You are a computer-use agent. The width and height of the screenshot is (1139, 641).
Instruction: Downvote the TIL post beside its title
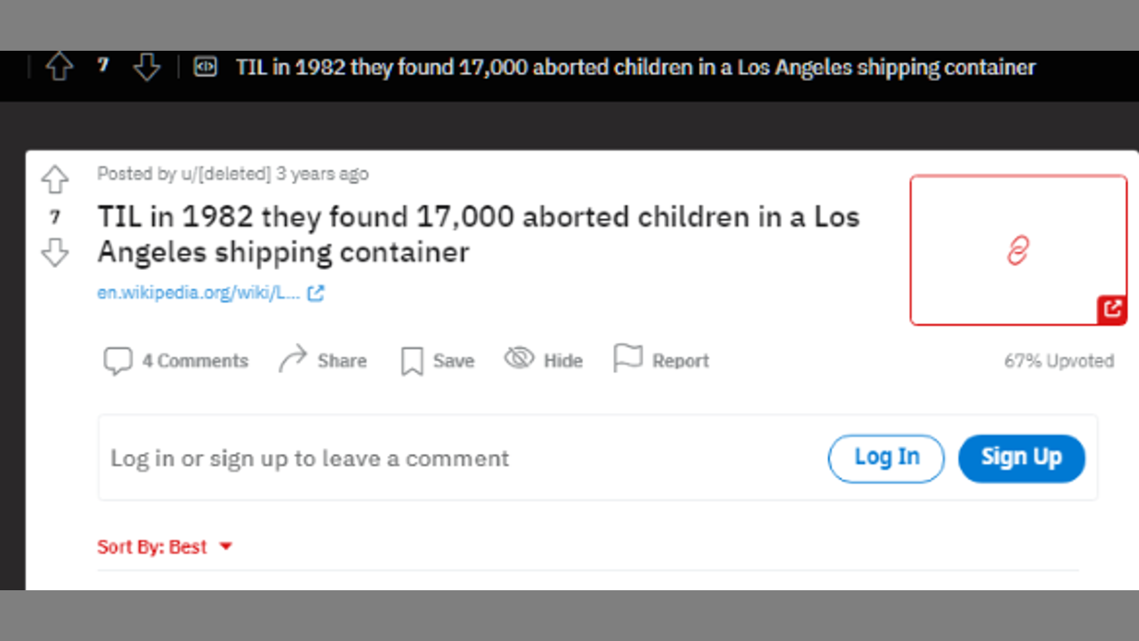55,253
